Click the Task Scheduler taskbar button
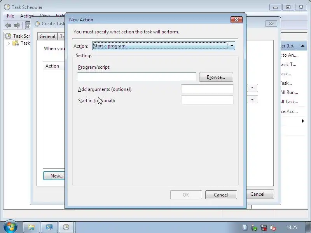 [66, 227]
